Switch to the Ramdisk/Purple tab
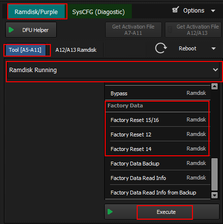Screen dimensions: 223x224 (36, 12)
